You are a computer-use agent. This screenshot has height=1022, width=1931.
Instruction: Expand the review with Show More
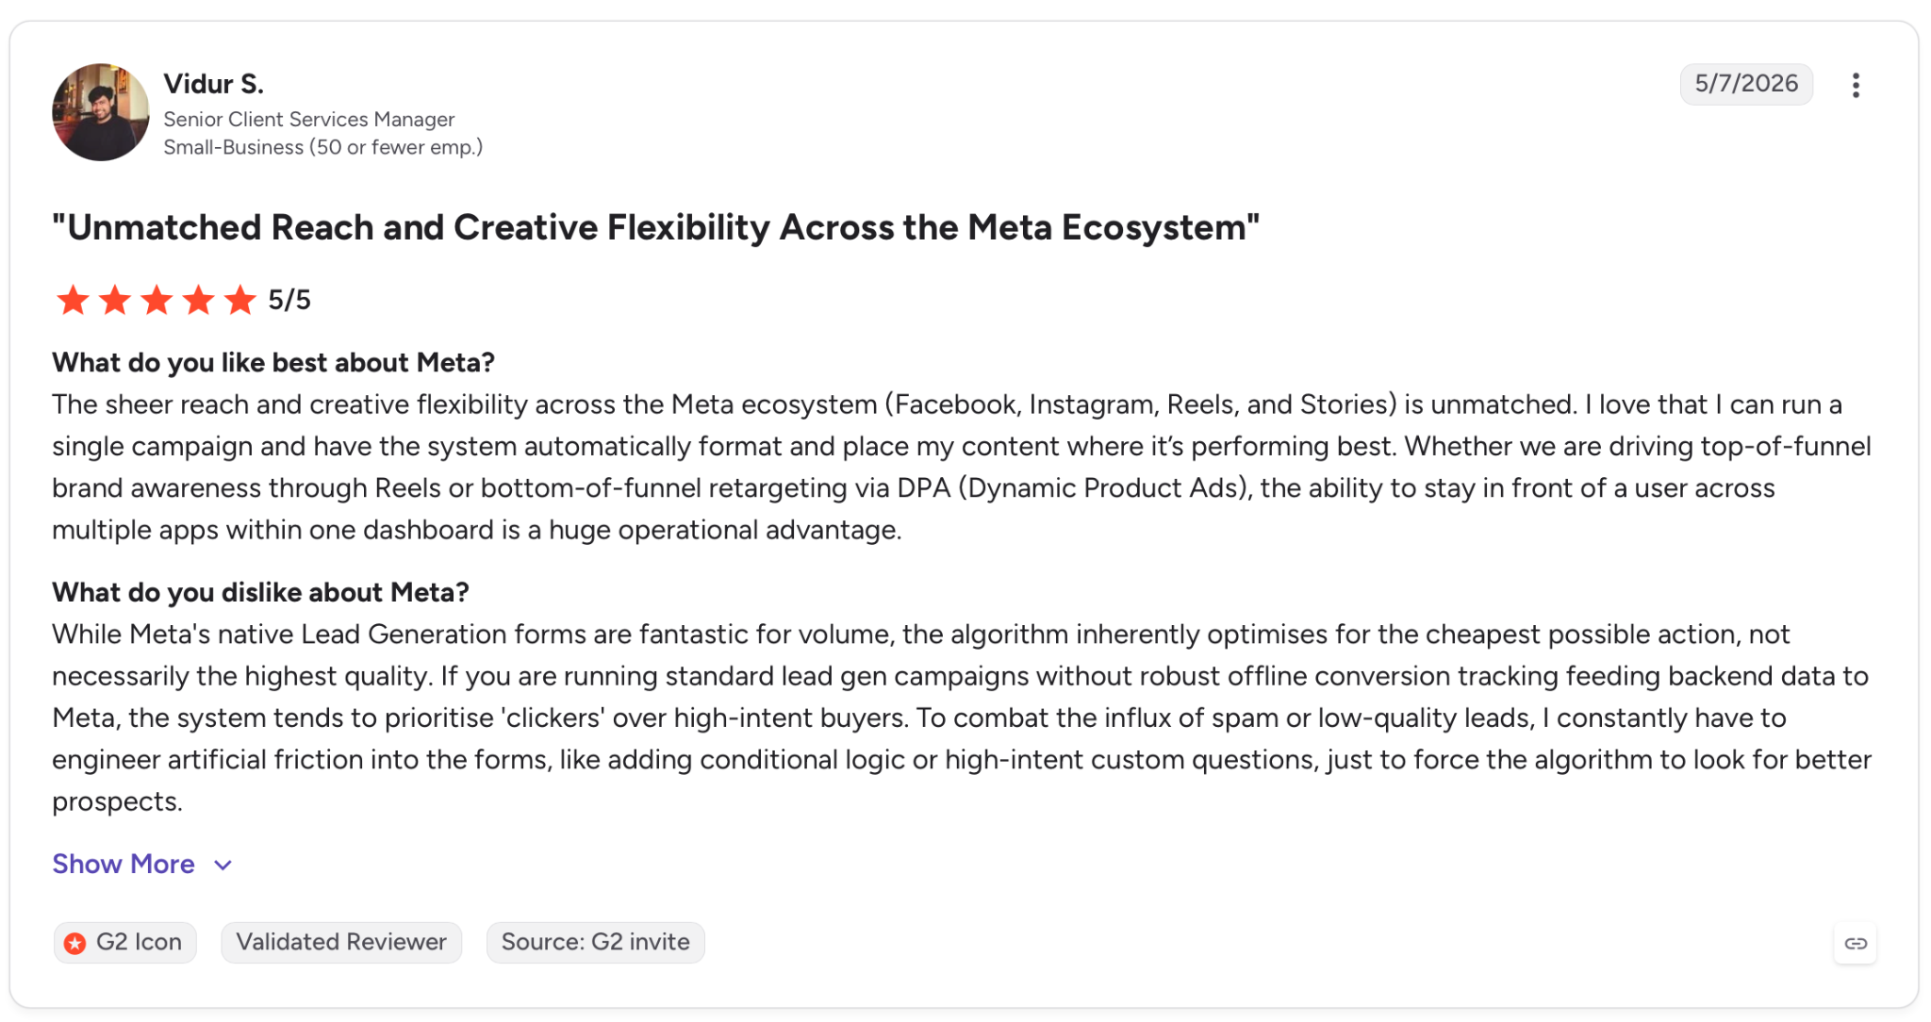click(124, 864)
